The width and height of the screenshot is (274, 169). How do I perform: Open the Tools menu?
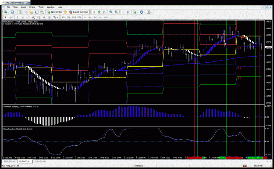pos(41,7)
